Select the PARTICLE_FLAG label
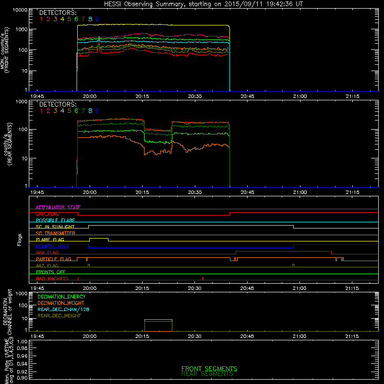Viewport: 384px width, 384px height. pos(54,259)
